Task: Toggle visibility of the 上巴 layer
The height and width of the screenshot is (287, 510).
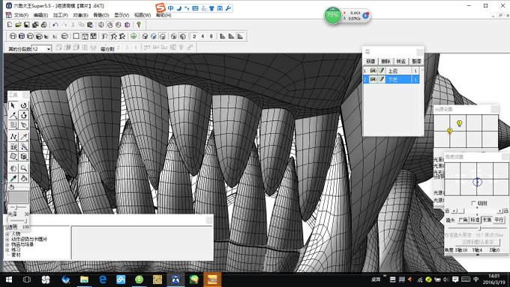Action: (x=373, y=71)
